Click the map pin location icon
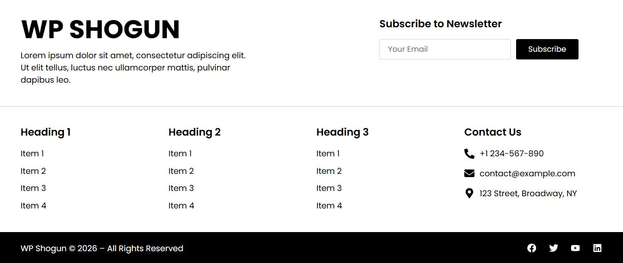The image size is (623, 263). click(469, 193)
